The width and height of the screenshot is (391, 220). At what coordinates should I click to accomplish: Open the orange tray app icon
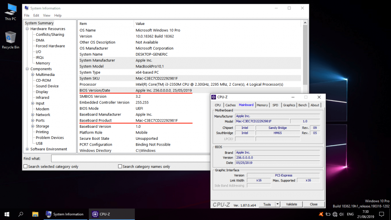(321, 214)
